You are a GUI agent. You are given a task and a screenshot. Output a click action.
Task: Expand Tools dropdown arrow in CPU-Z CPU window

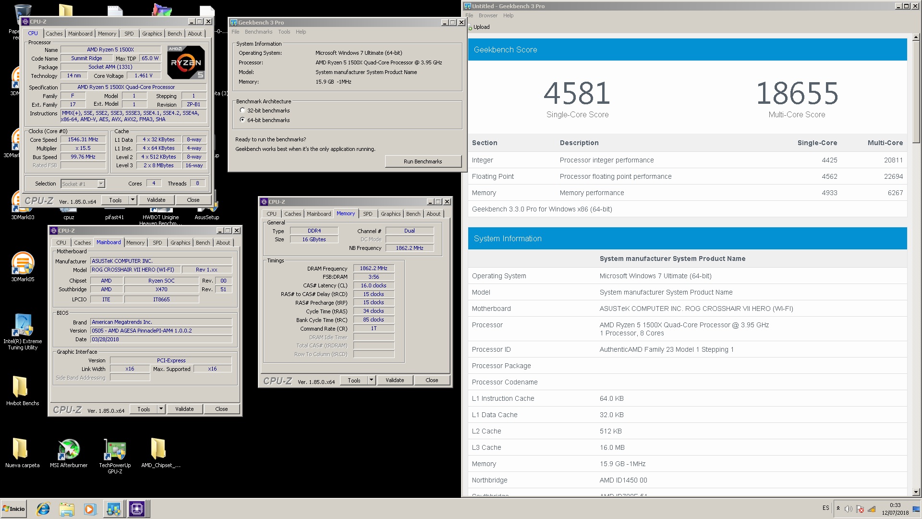click(x=133, y=200)
